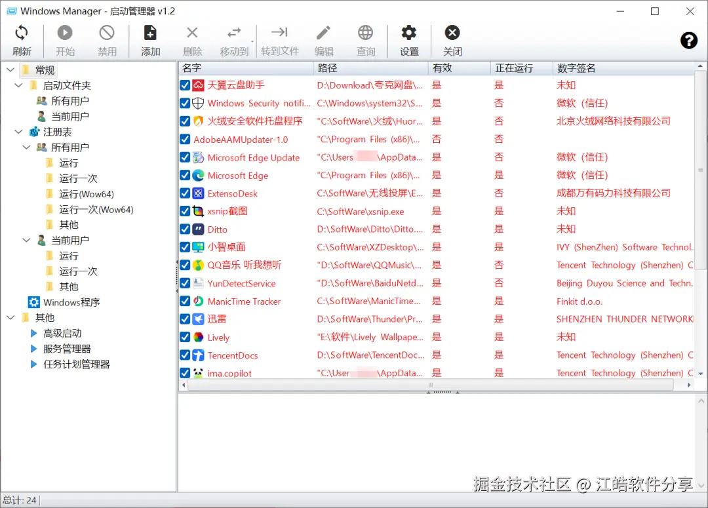Viewport: 708px width, 508px height.
Task: Click the ManicTime Tracker icon
Action: pos(198,301)
